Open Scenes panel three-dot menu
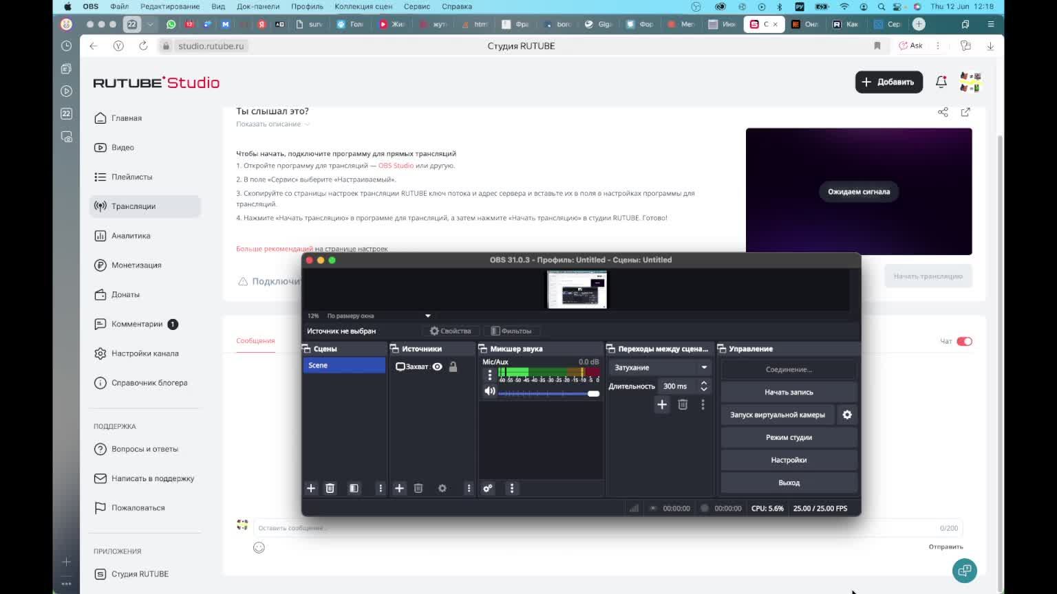Screen dimensions: 1057x594 click(381, 488)
